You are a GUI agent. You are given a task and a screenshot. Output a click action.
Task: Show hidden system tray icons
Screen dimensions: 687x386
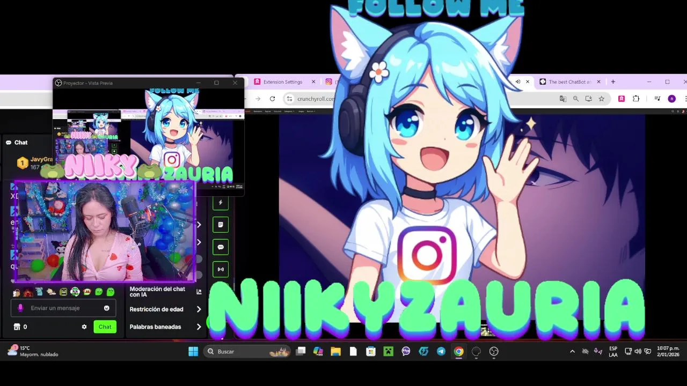tap(572, 352)
